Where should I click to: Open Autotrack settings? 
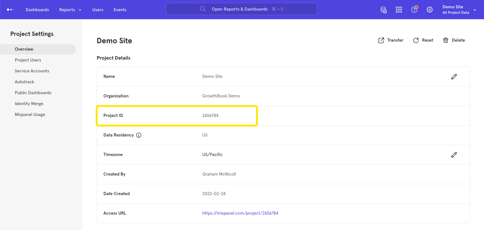pyautogui.click(x=24, y=82)
